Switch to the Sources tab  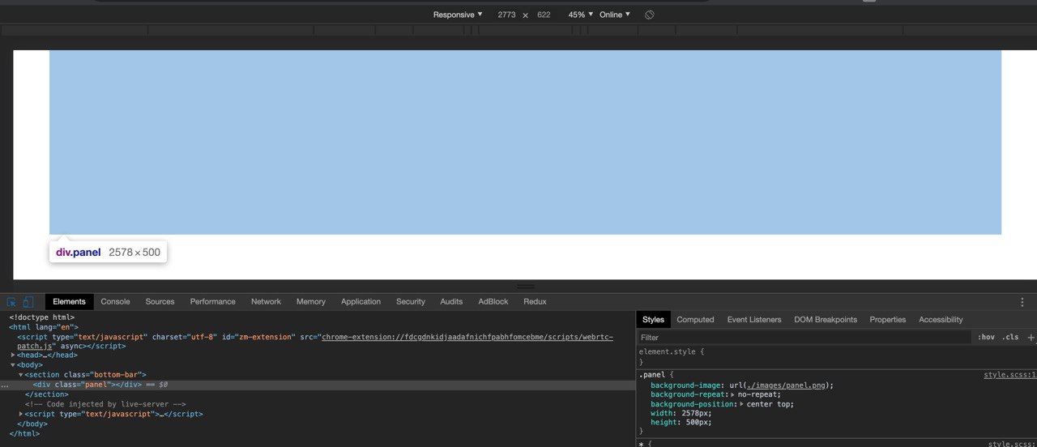(160, 301)
